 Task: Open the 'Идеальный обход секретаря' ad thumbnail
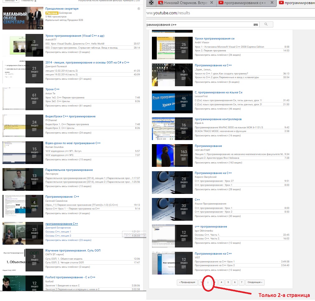23,18
